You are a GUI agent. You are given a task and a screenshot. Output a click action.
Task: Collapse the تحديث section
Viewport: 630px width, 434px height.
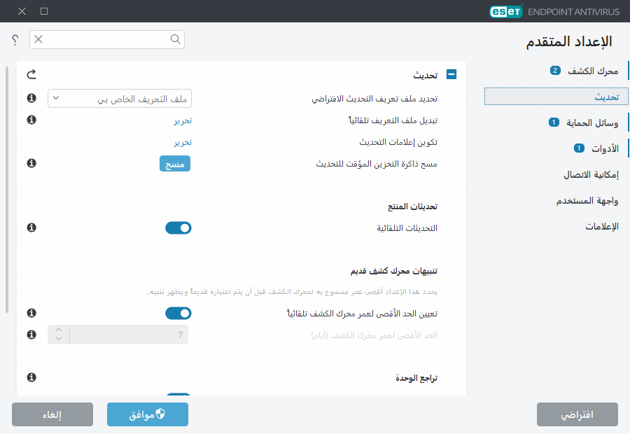(451, 73)
